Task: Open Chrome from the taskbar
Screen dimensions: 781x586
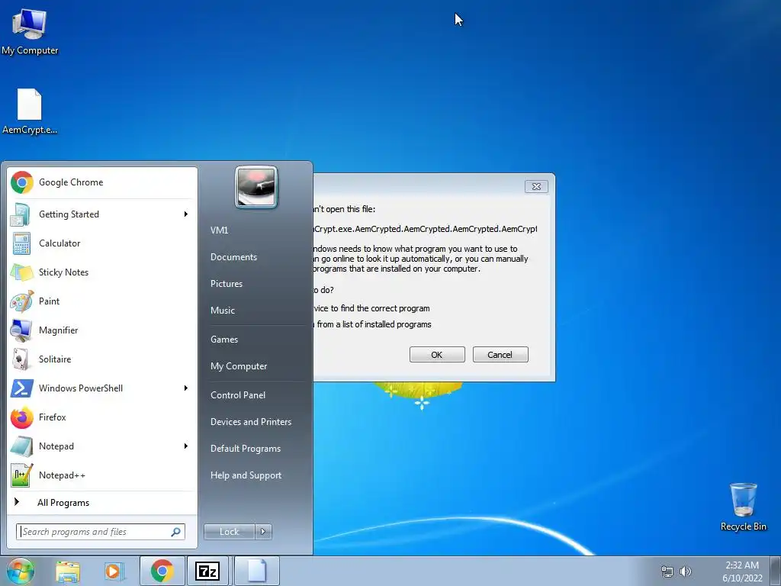Action: click(162, 571)
